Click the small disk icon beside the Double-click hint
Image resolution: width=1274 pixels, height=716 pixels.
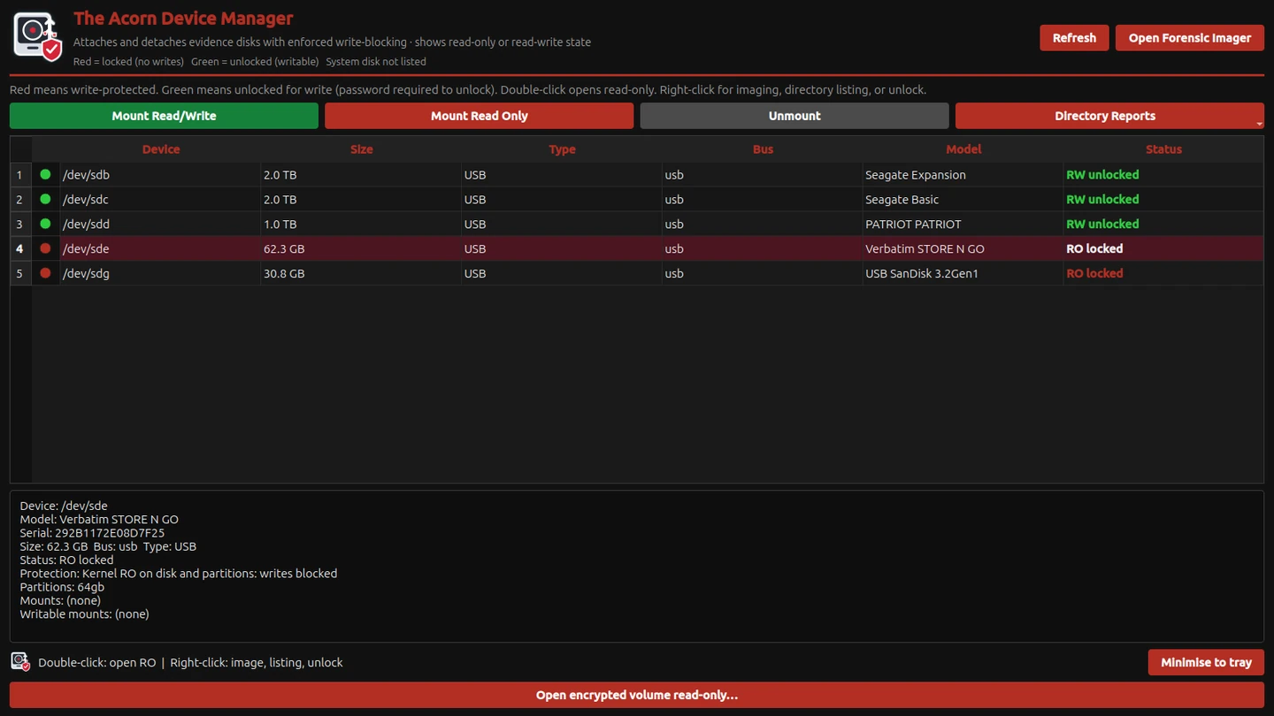pos(20,661)
